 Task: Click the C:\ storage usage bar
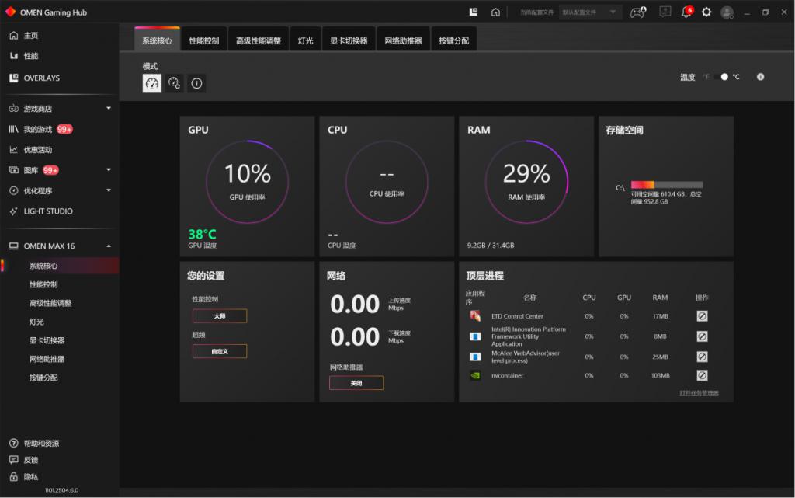(x=667, y=185)
